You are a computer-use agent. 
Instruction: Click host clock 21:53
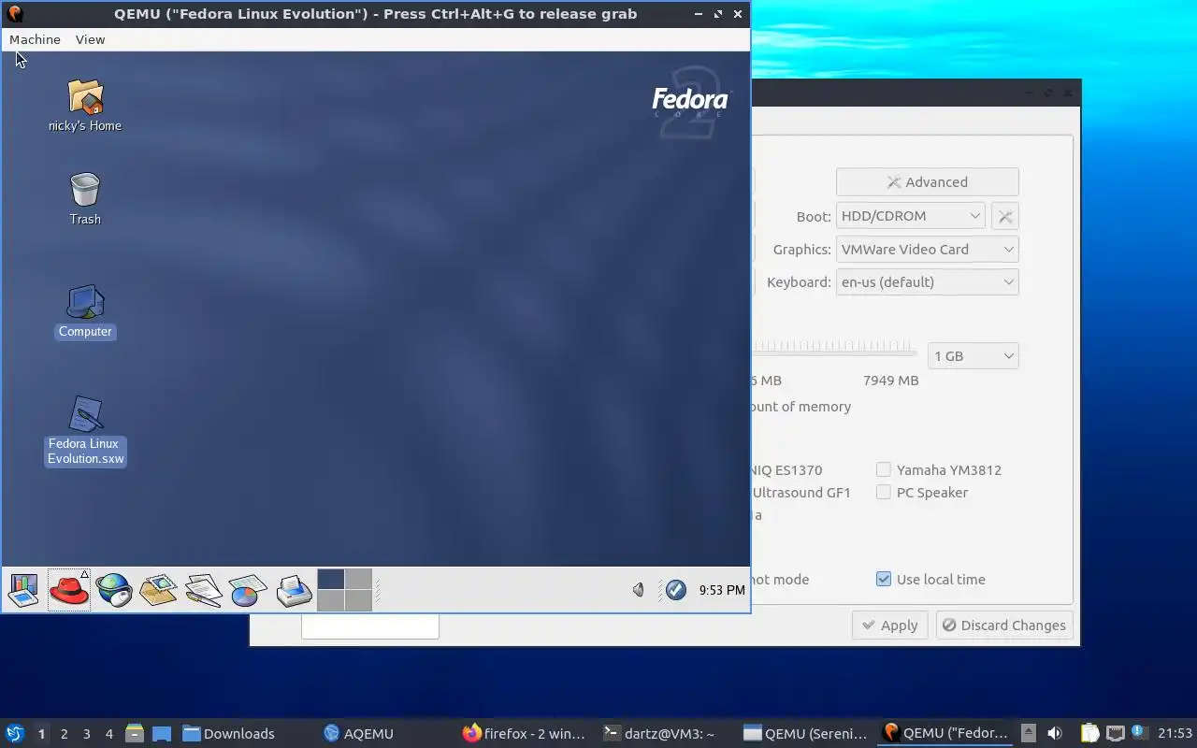tap(1175, 734)
